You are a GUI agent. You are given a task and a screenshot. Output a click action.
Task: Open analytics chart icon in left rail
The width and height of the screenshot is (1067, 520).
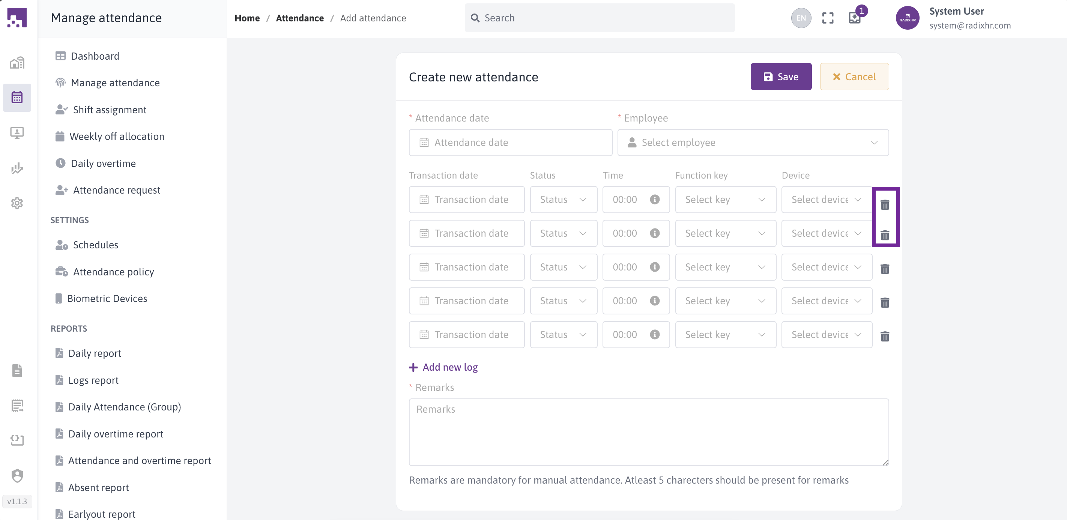[x=17, y=168]
